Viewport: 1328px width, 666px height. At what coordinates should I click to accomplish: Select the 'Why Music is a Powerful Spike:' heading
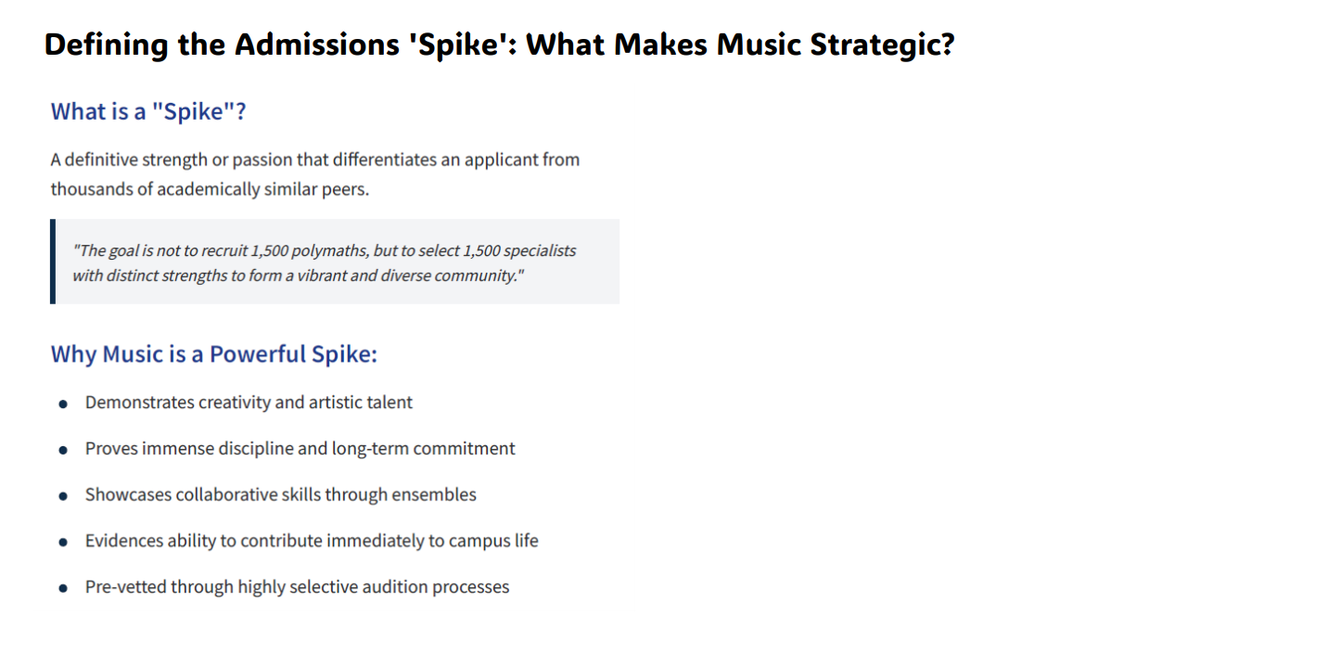[x=214, y=354]
